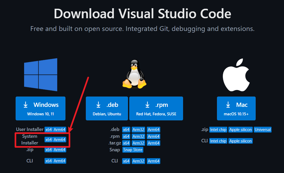
Task: Get Linux .rpm x64 package
Action: [x=126, y=136]
